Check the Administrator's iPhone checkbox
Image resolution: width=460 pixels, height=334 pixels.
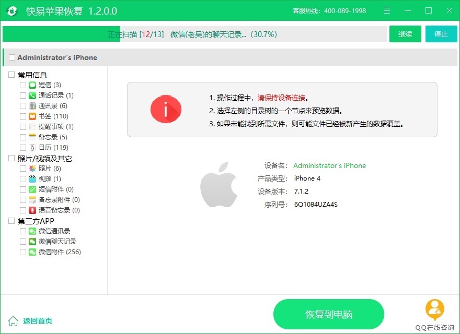click(12, 57)
